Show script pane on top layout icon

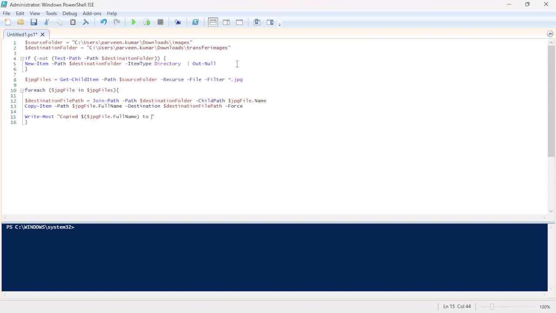click(213, 22)
